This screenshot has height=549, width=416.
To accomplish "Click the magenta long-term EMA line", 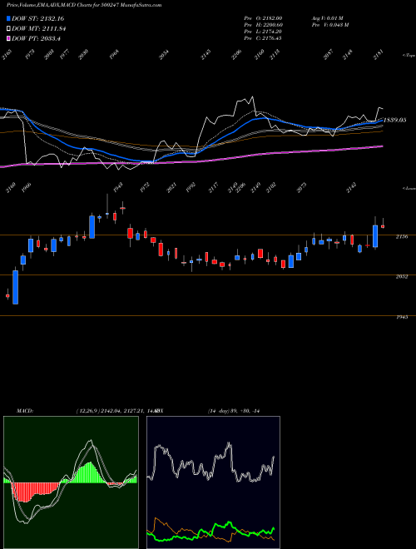I will pyautogui.click(x=252, y=155).
